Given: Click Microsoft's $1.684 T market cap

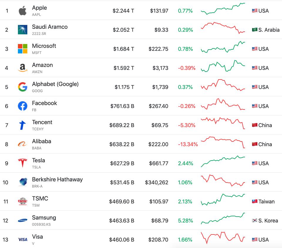Looking at the screenshot, I should (124, 49).
